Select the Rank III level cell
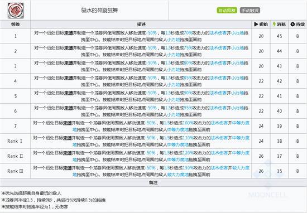 15,171
